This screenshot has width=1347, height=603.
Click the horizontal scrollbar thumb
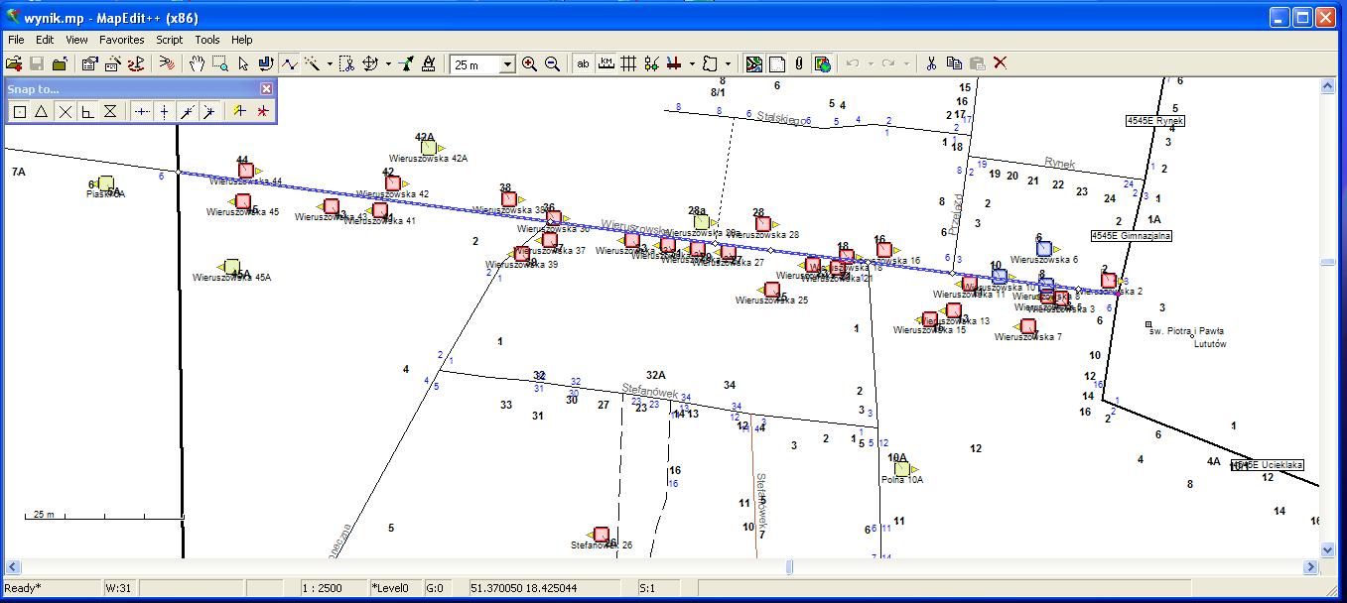[x=790, y=567]
